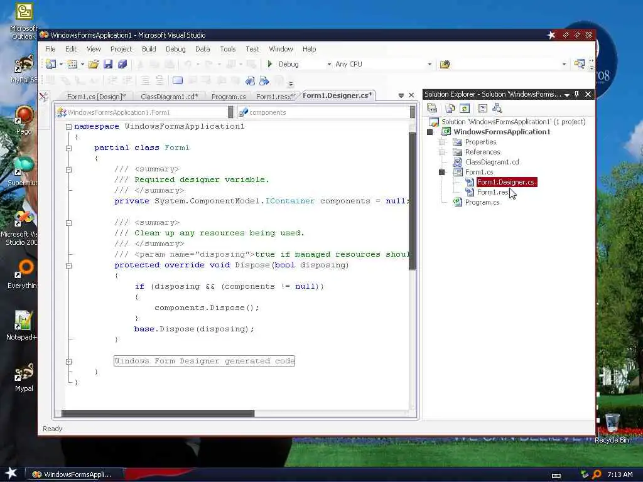Click the 7:13 AM taskbar clock

(x=620, y=474)
